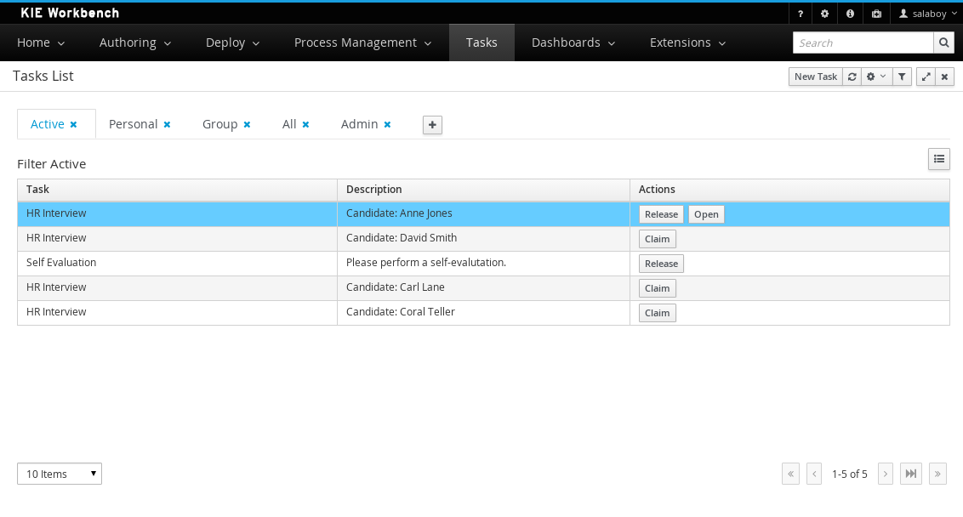The image size is (963, 517).
Task: Open the 10 Items page size dropdown
Action: click(x=60, y=474)
